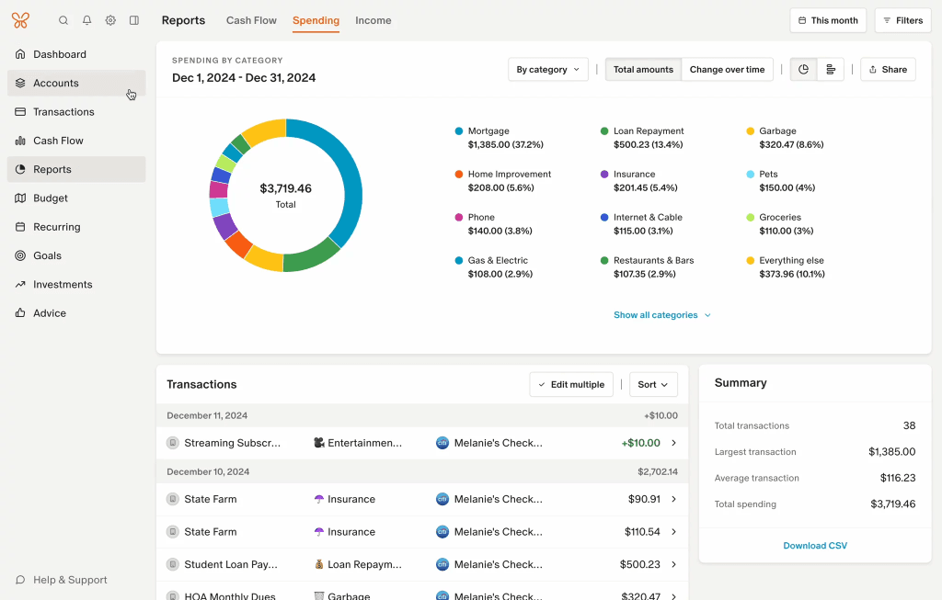
Task: Open notifications bell icon
Action: click(x=86, y=20)
